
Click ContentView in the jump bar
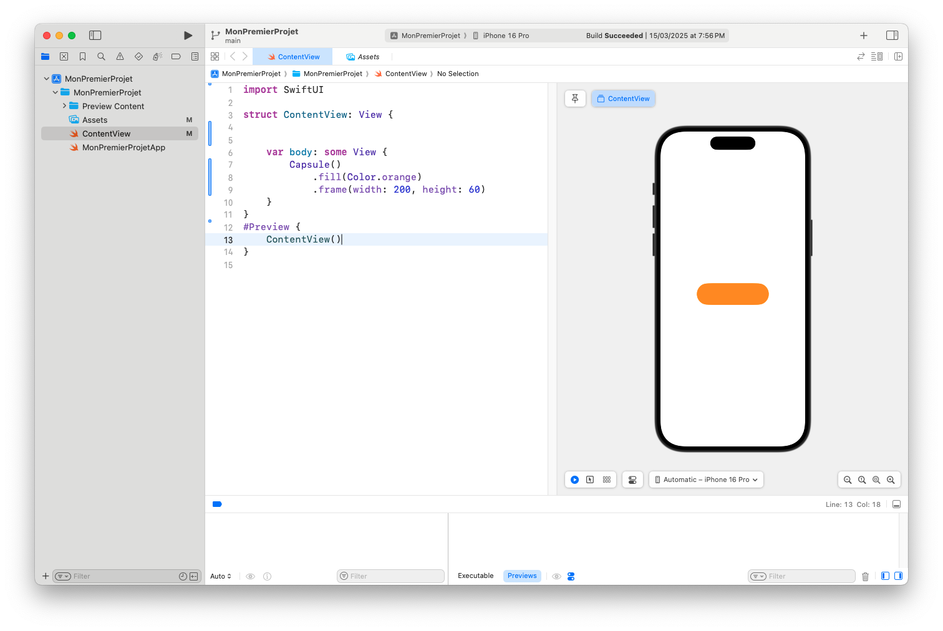(400, 74)
